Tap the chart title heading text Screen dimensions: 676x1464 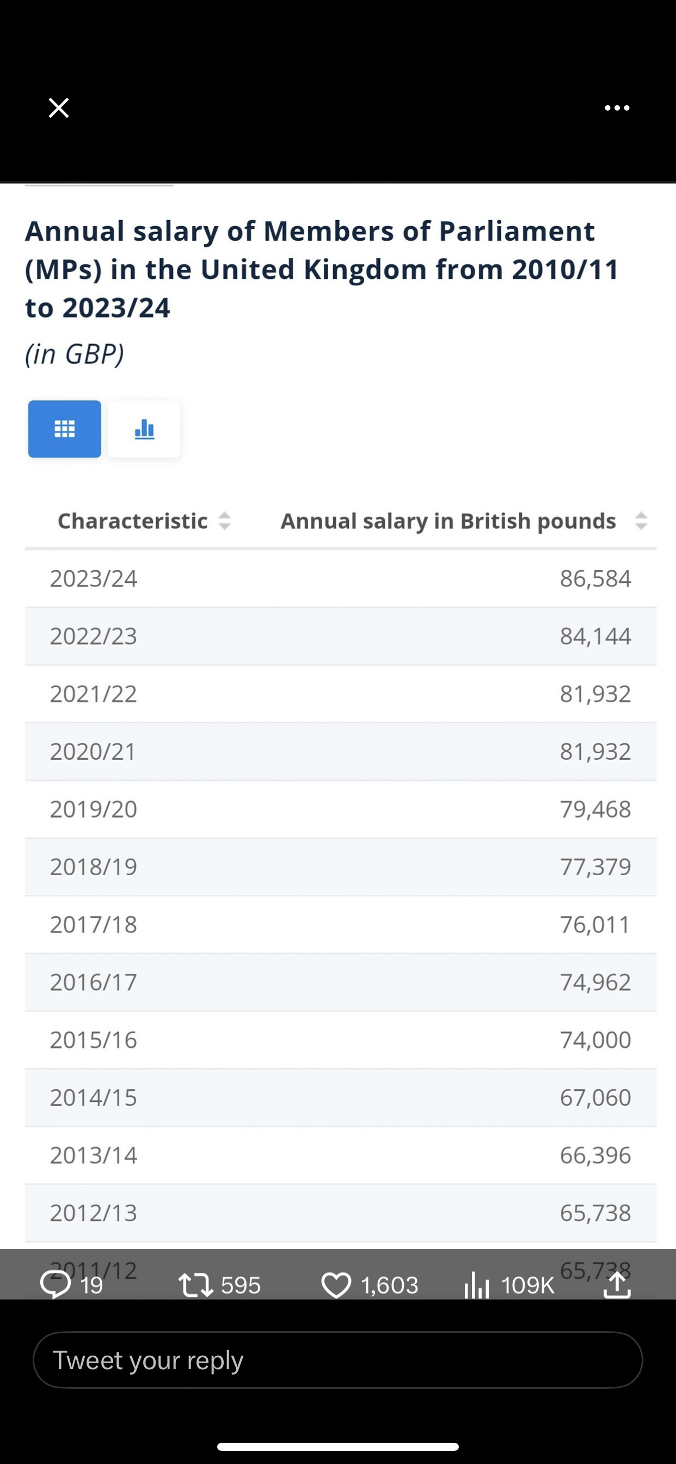tap(322, 270)
